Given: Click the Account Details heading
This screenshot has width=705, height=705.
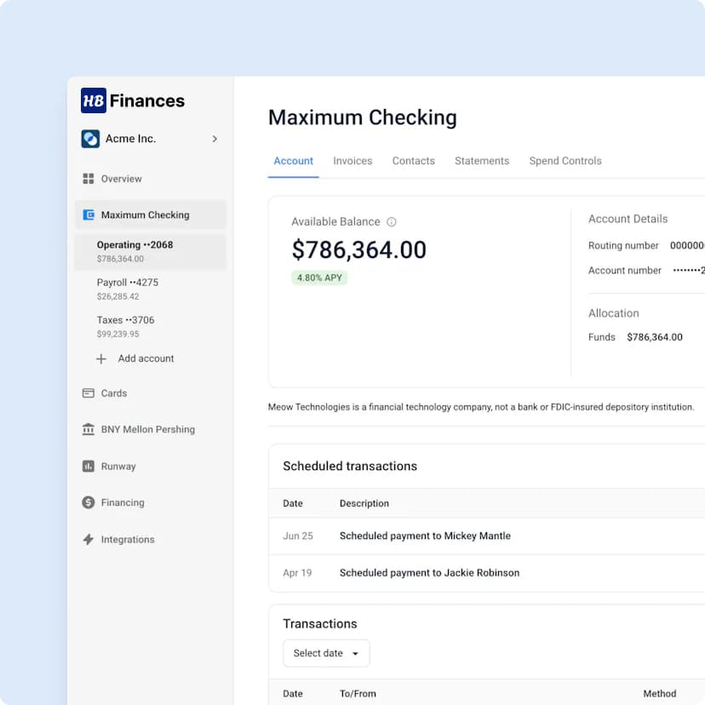Looking at the screenshot, I should [628, 219].
